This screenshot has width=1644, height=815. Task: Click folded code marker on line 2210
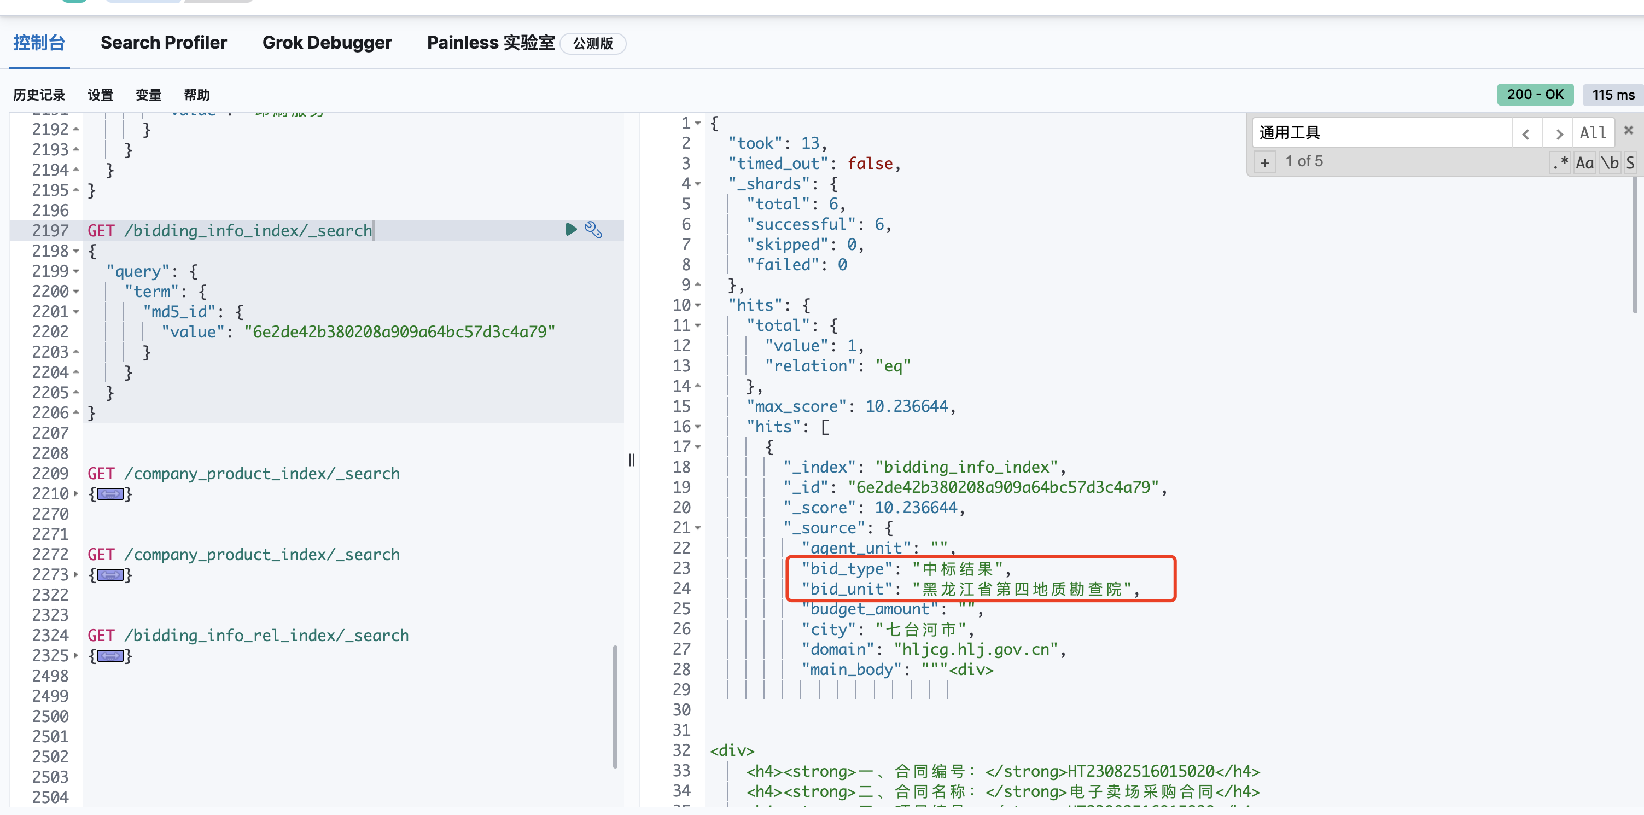(110, 494)
